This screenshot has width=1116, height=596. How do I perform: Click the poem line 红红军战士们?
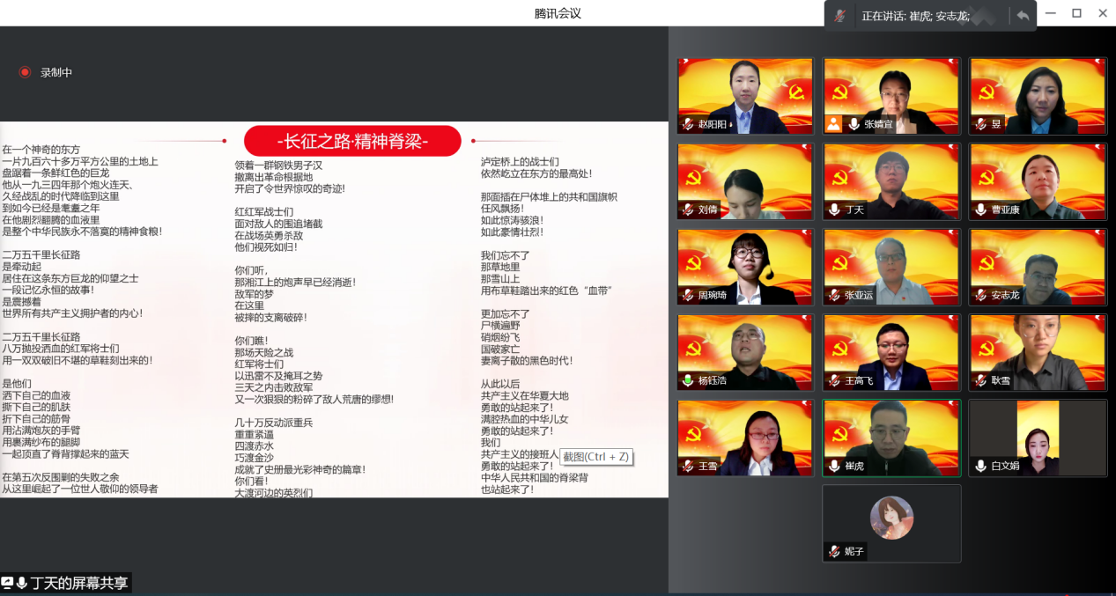click(x=264, y=212)
